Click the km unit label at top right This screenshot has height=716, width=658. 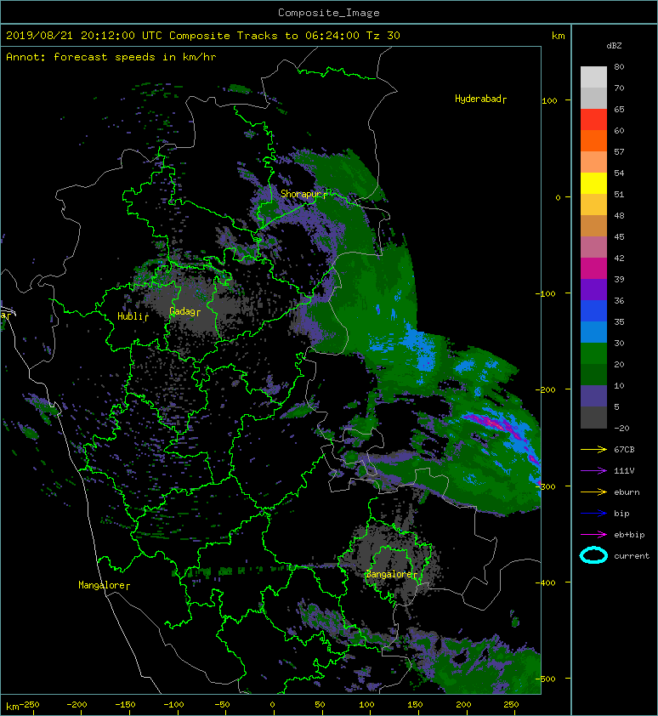click(558, 36)
